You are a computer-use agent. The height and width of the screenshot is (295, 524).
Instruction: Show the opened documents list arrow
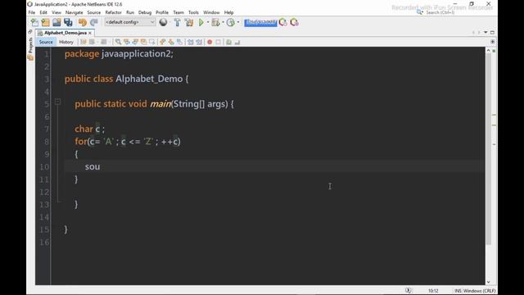486,33
